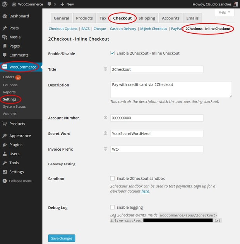
Task: Click the WordPress logo in the admin bar
Action: click(x=5, y=4)
